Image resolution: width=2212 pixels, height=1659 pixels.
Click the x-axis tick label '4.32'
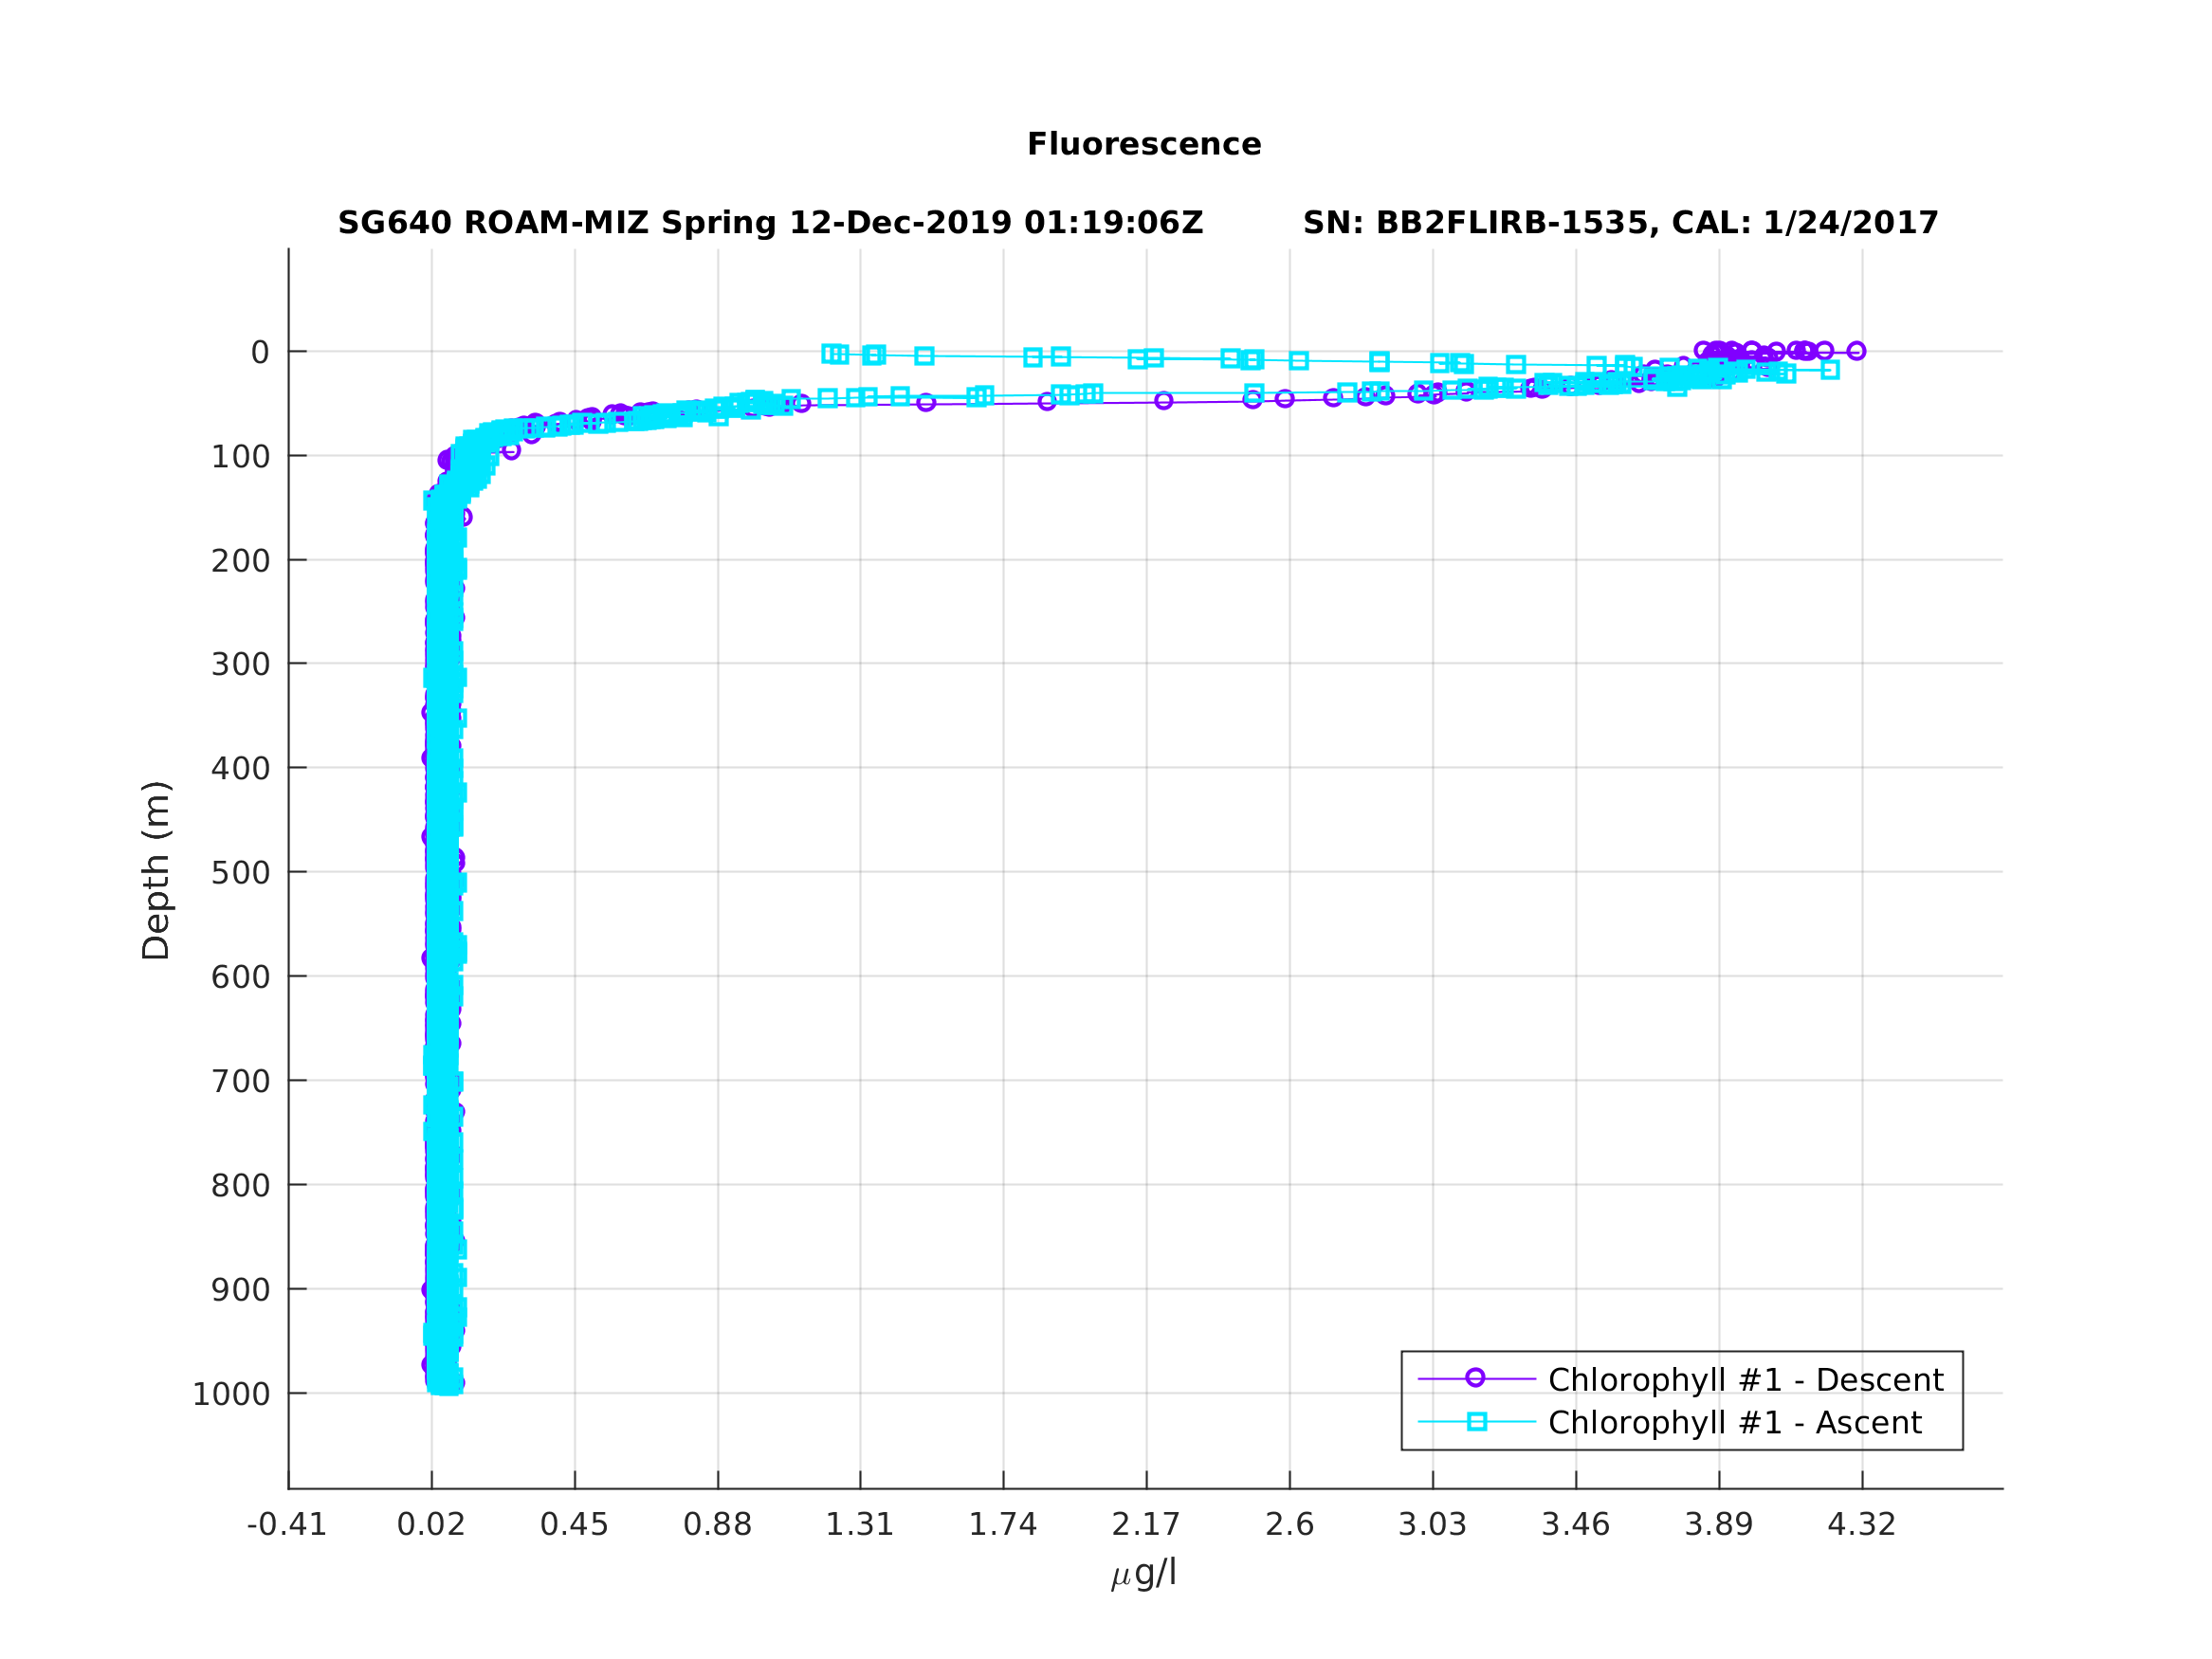[1862, 1525]
